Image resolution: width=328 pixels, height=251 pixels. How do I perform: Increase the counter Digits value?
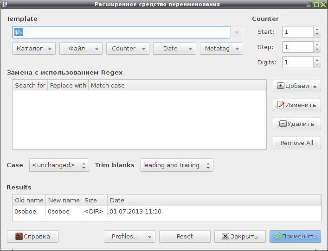[x=317, y=60]
